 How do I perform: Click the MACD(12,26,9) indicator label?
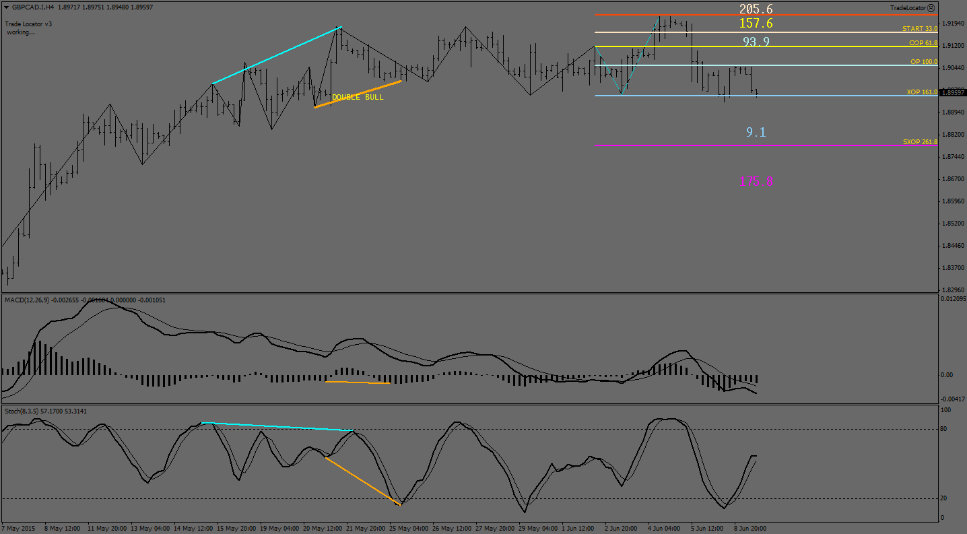click(27, 300)
